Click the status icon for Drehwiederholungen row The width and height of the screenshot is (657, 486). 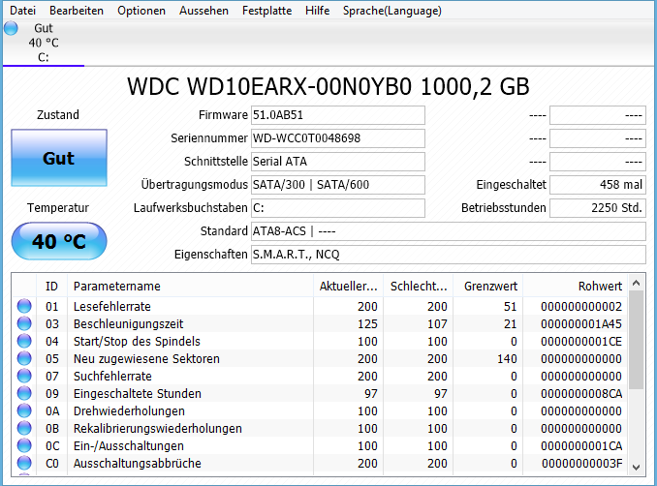[x=24, y=411]
